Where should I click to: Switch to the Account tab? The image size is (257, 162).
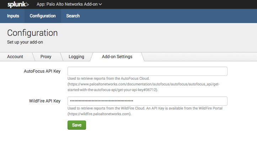click(15, 57)
